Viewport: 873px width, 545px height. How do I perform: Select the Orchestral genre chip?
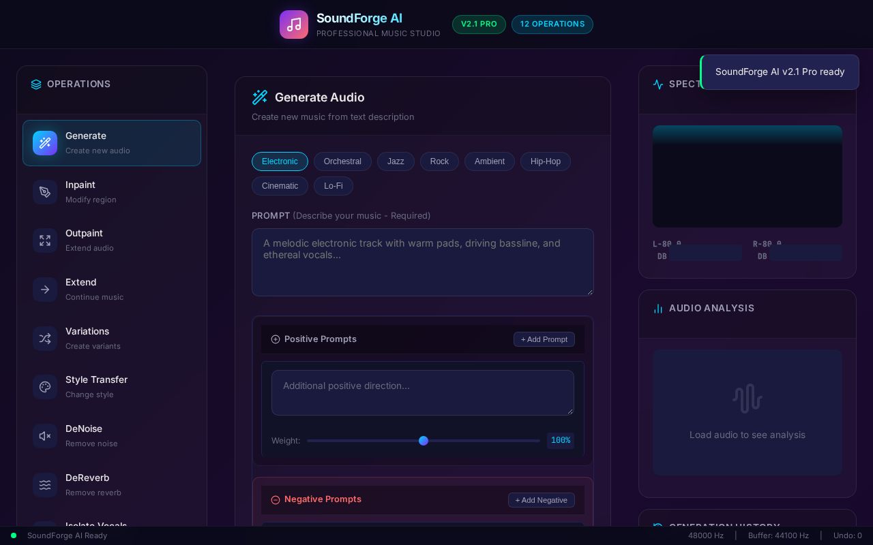pyautogui.click(x=342, y=161)
